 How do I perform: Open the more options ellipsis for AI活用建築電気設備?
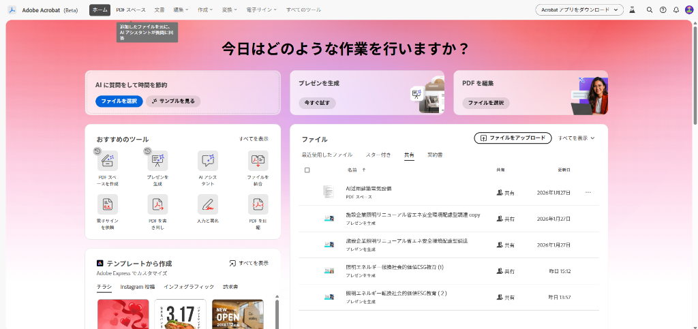pyautogui.click(x=588, y=193)
